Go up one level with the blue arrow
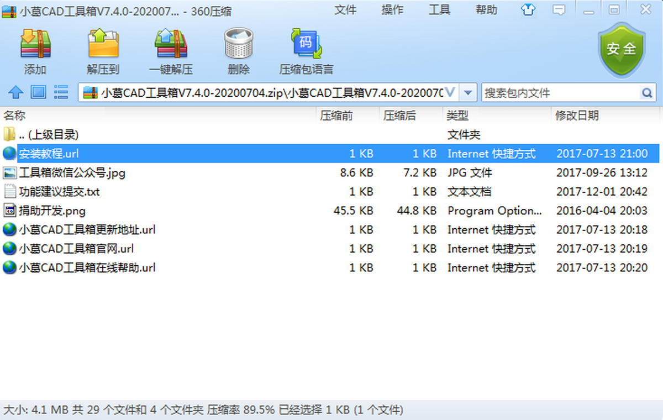The width and height of the screenshot is (663, 420). point(16,92)
